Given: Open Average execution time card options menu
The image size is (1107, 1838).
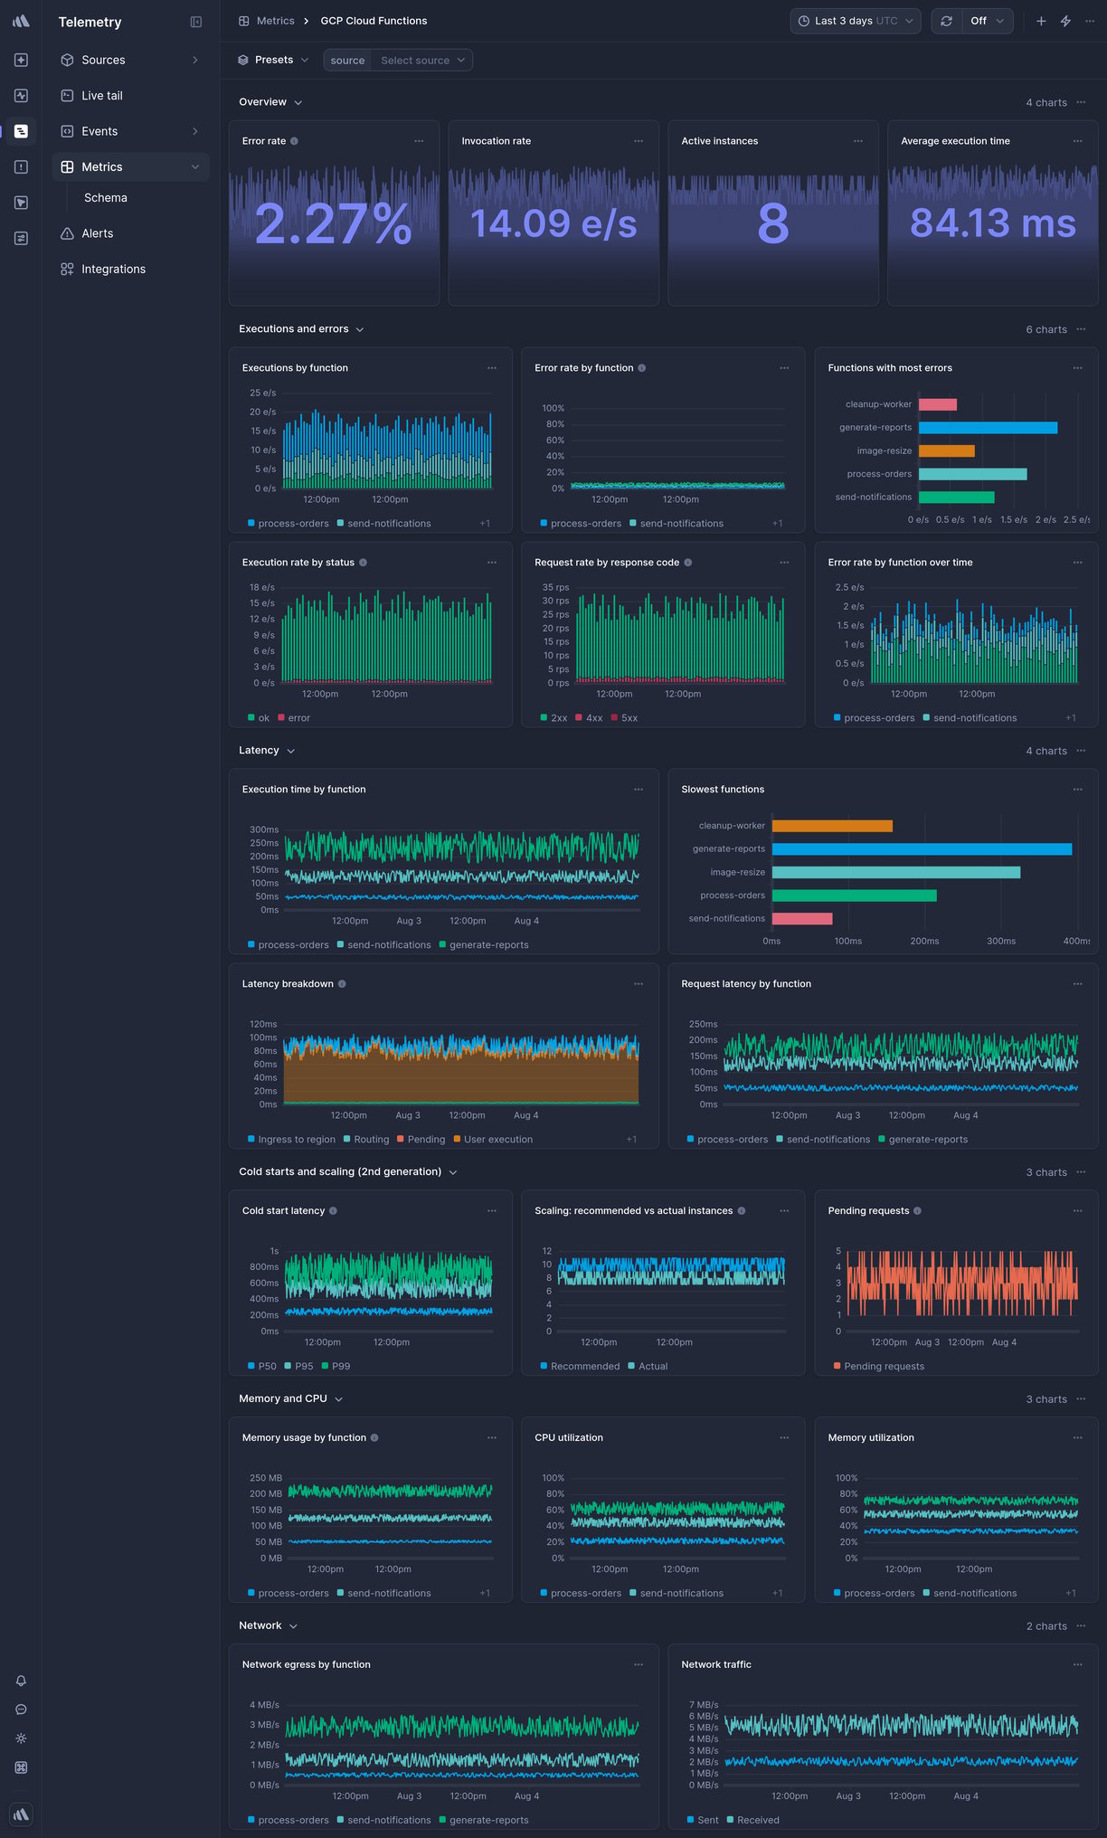Looking at the screenshot, I should click(x=1078, y=141).
